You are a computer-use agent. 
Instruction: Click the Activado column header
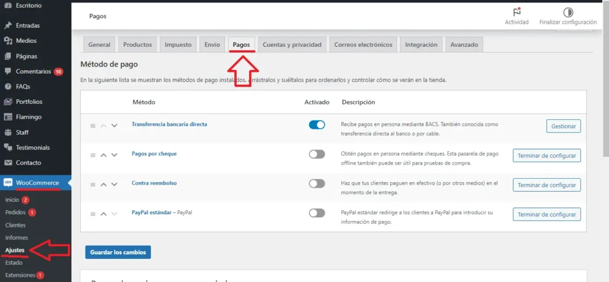click(x=317, y=102)
